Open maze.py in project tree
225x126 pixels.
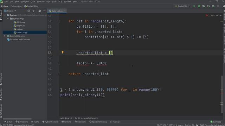[20, 29]
